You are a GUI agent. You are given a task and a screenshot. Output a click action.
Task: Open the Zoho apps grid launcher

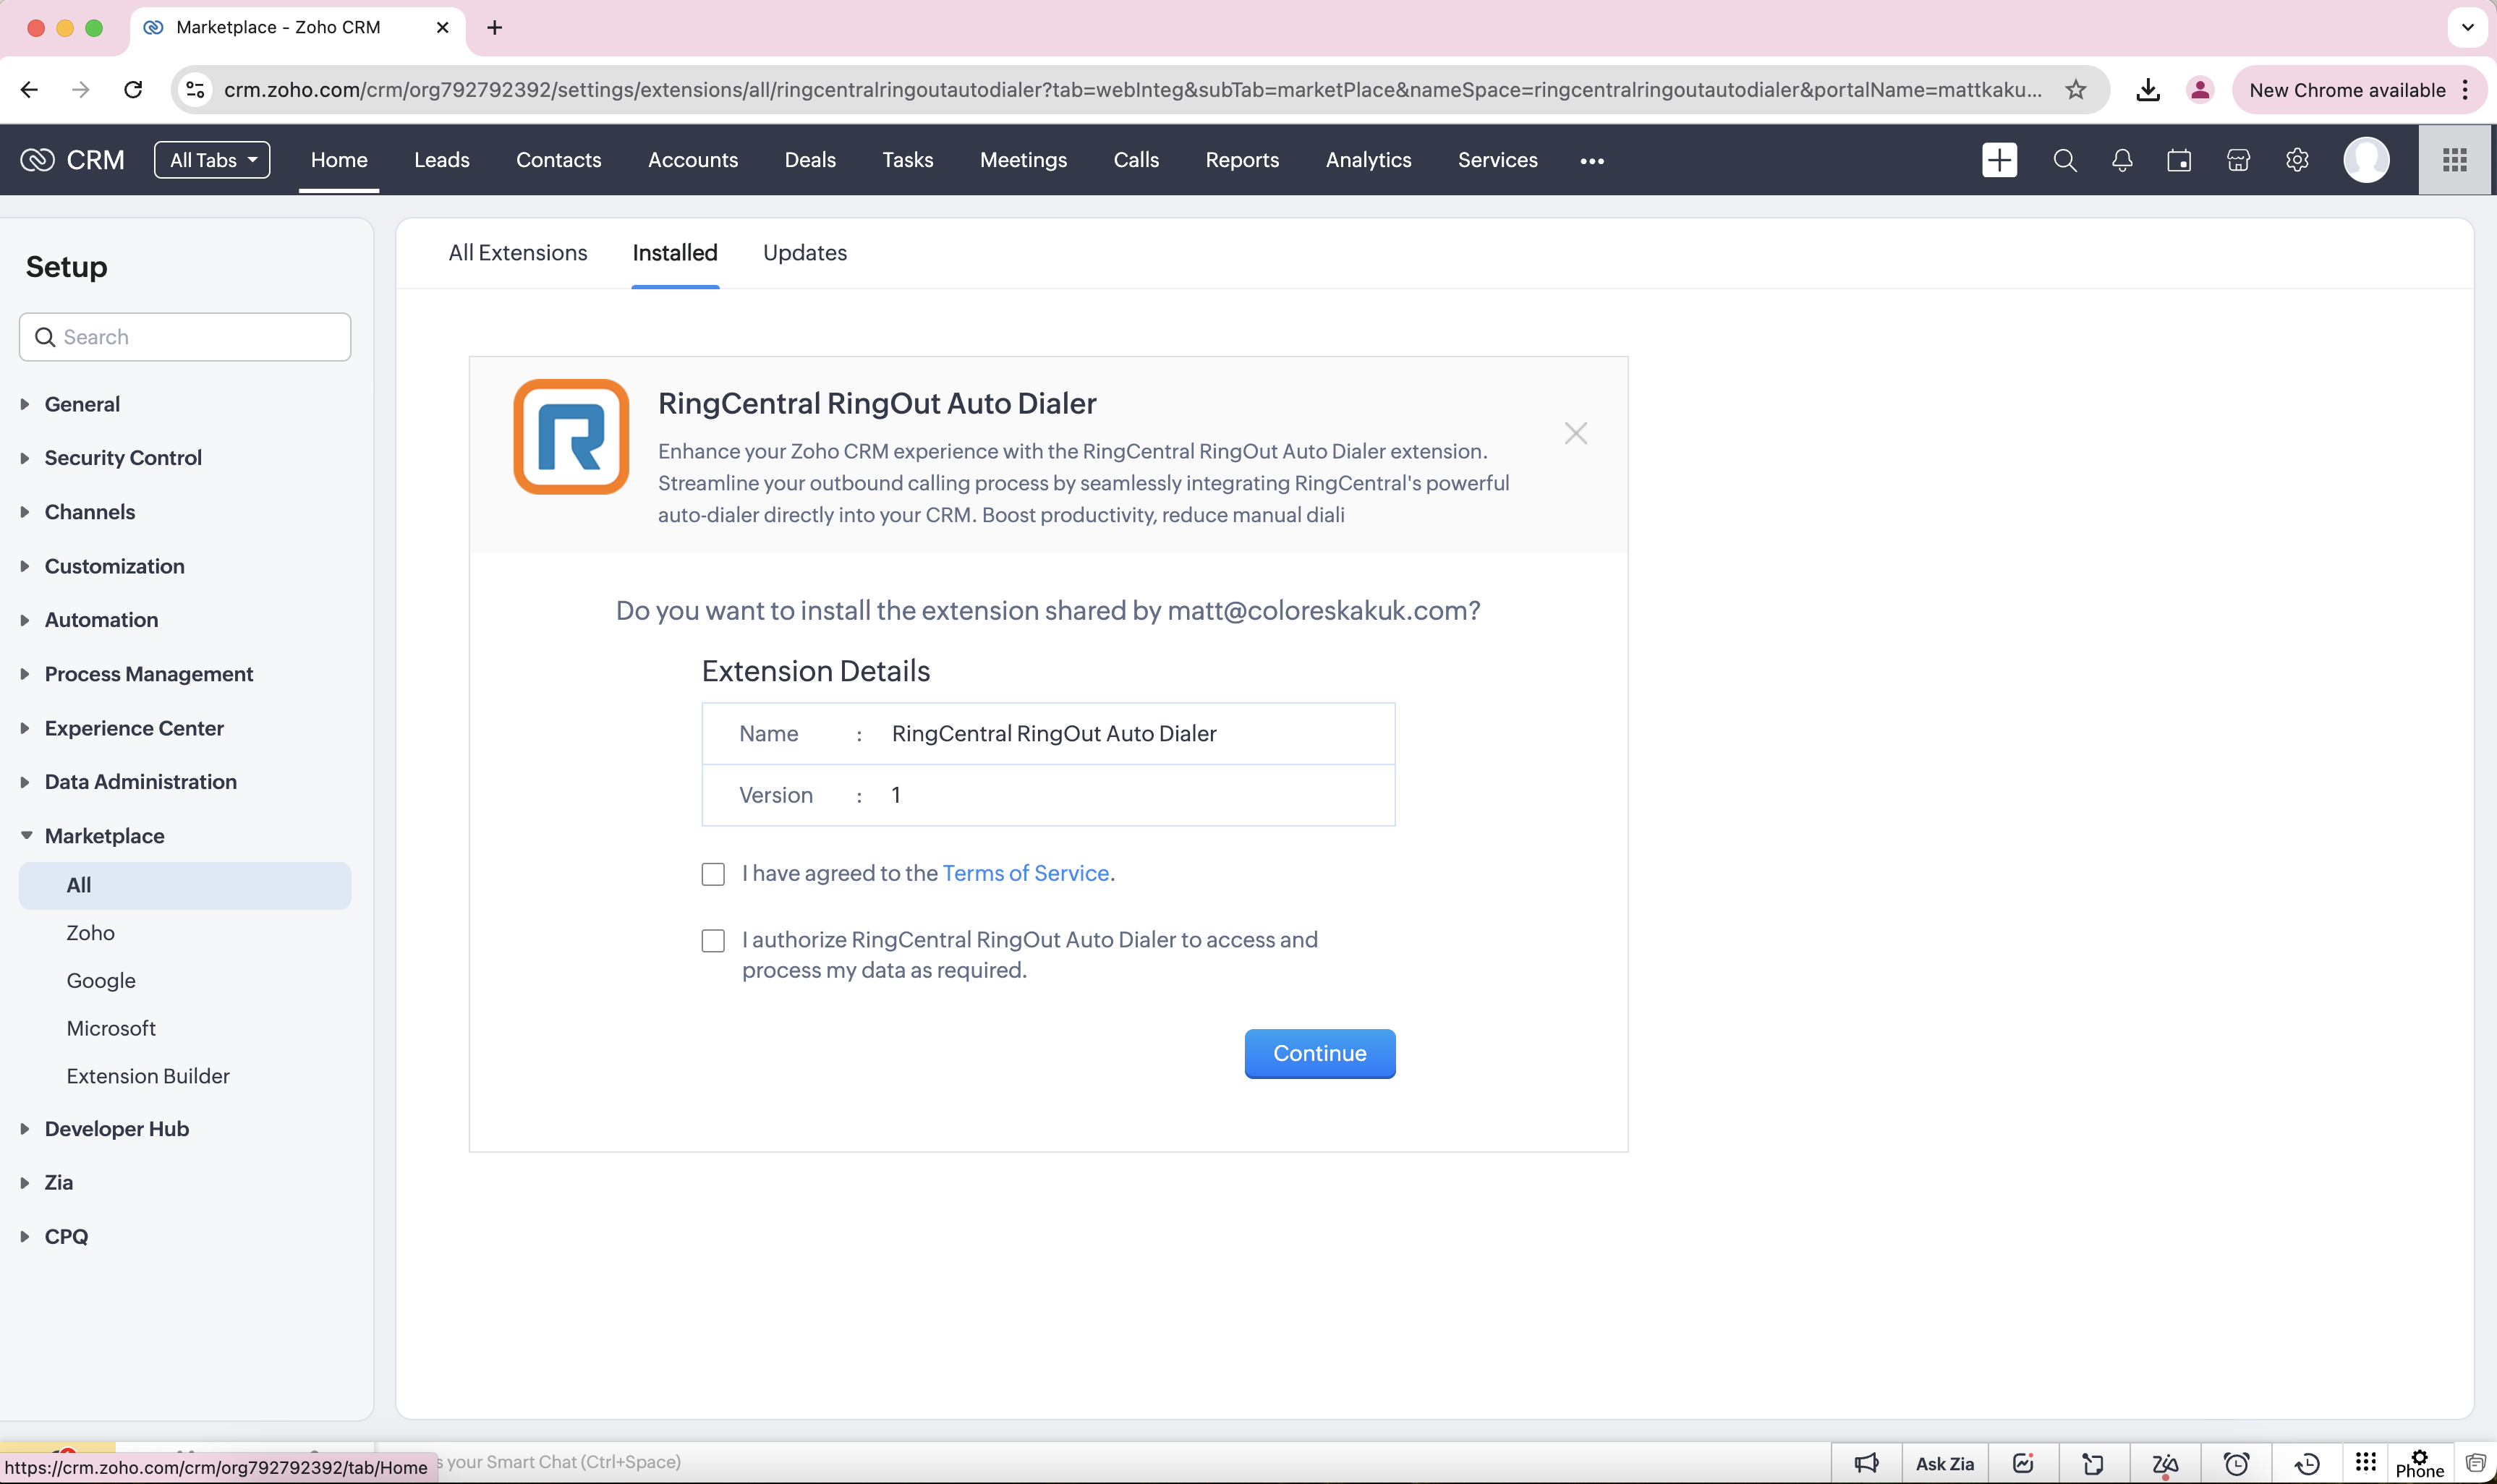click(2455, 160)
